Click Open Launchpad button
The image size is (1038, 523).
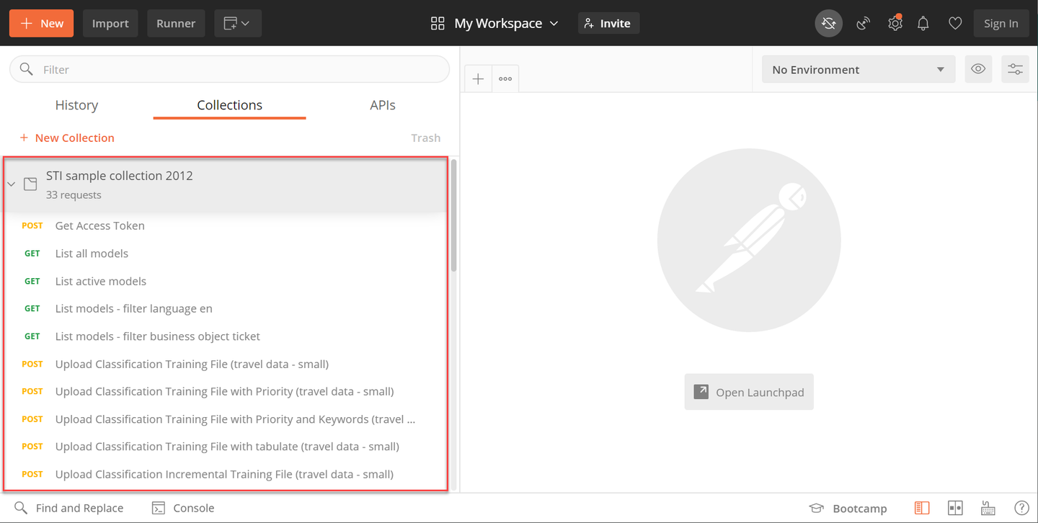(x=749, y=392)
